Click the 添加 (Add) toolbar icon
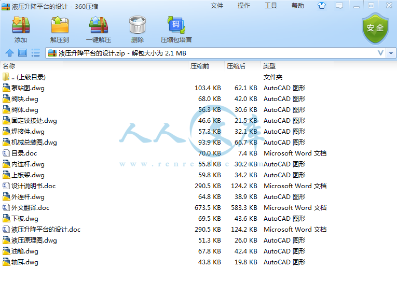397x283 pixels. pos(21,25)
